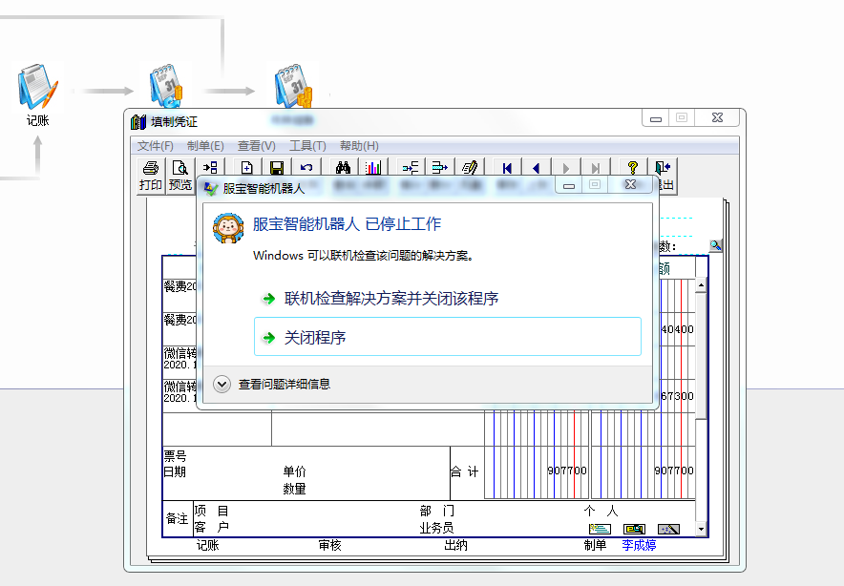Click credit total 907700
Image resolution: width=844 pixels, height=586 pixels.
pyautogui.click(x=674, y=471)
